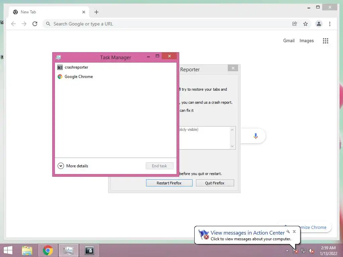Click View messages in Action Center
This screenshot has width=343, height=257.
[248, 233]
